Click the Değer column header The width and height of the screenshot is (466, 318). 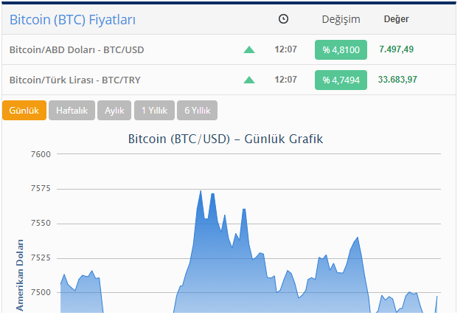click(x=396, y=19)
